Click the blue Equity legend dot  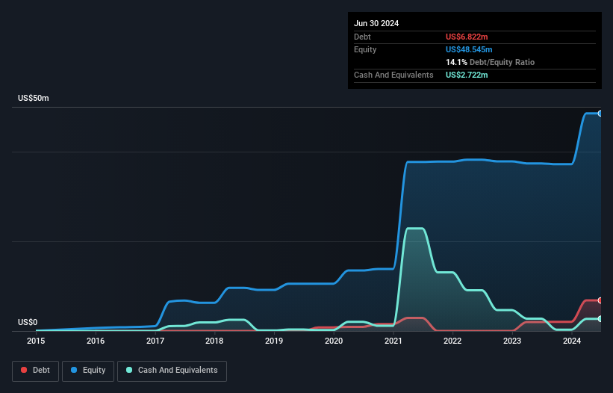(74, 370)
